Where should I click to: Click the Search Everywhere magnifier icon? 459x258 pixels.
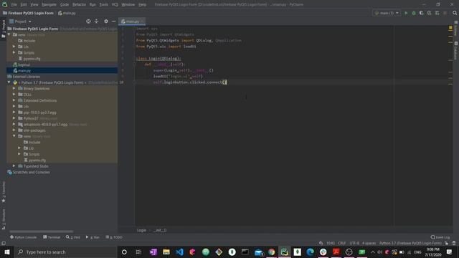pos(455,13)
